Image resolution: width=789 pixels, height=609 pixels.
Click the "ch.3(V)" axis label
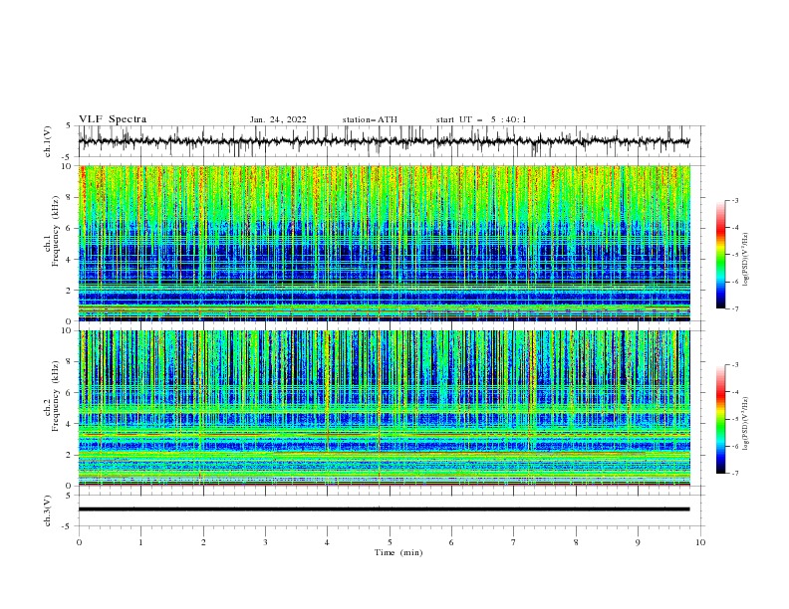tap(48, 510)
